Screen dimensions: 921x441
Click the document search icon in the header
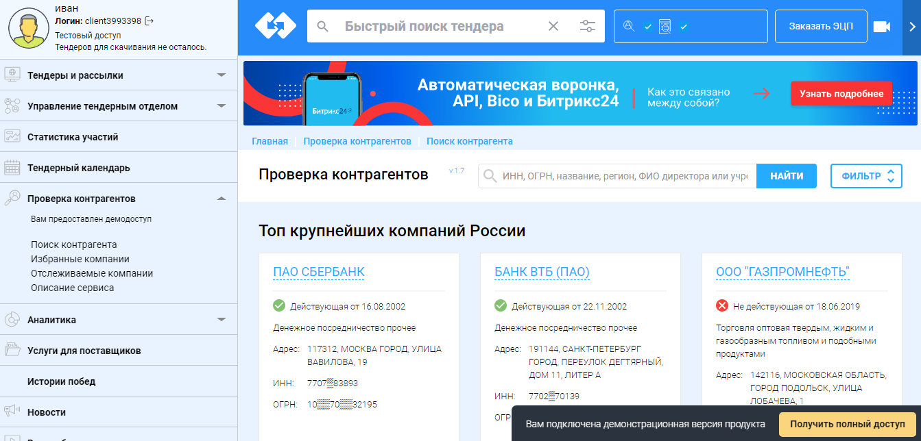pyautogui.click(x=665, y=27)
